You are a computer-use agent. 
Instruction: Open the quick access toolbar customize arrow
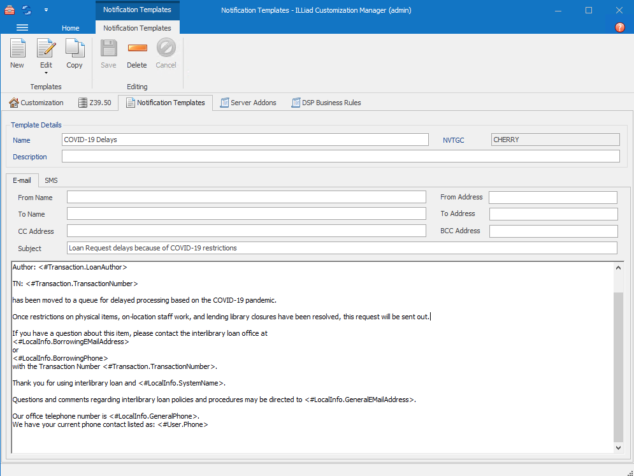[45, 10]
